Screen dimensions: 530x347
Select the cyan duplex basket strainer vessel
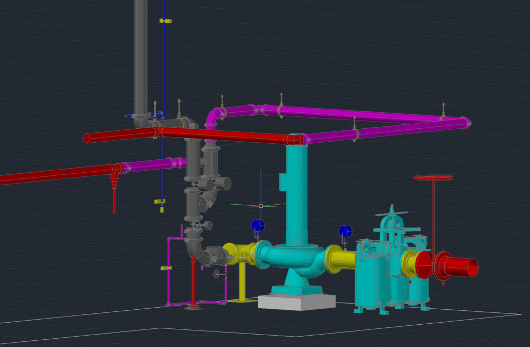[374, 274]
